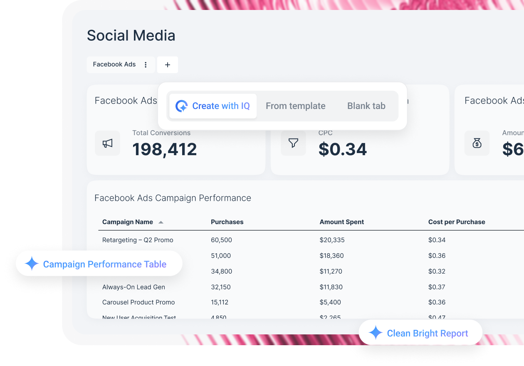
Task: Choose From template option
Action: pyautogui.click(x=296, y=106)
